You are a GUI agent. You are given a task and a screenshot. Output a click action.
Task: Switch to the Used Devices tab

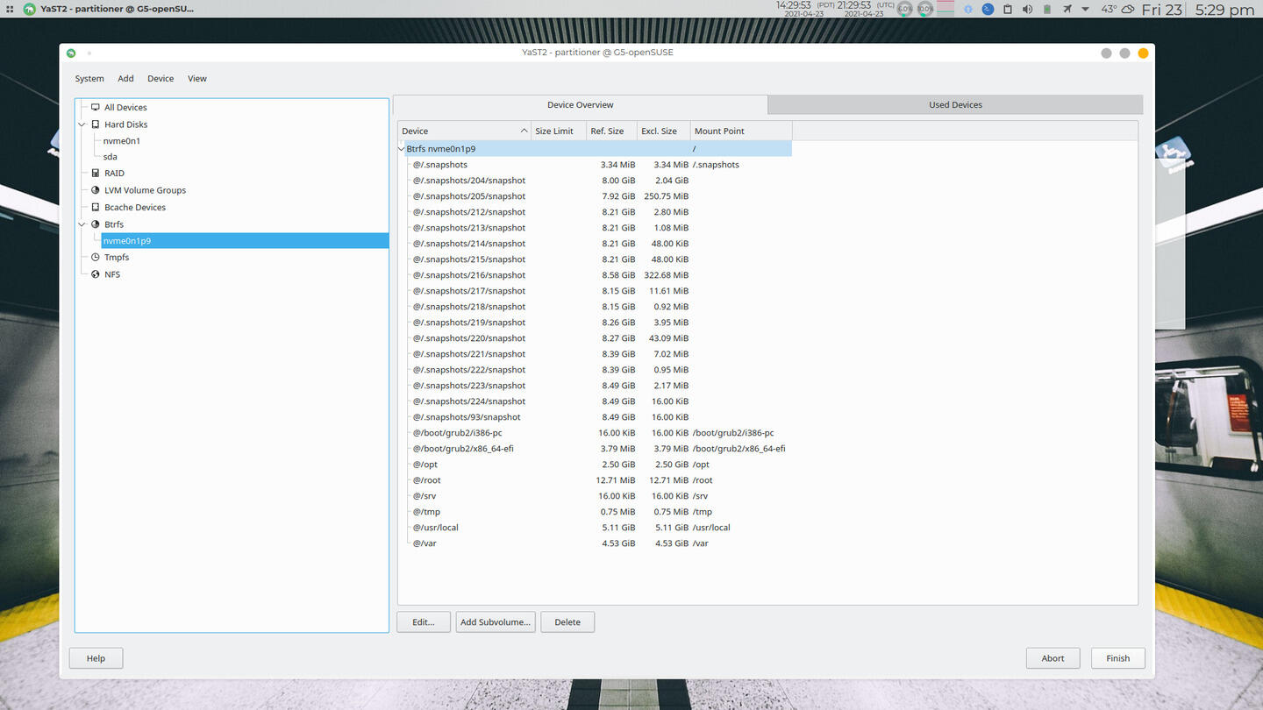pos(955,104)
